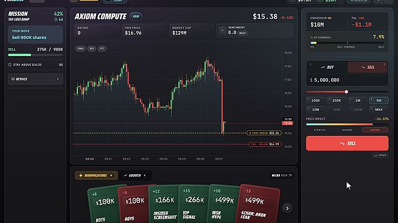Image resolution: width=398 pixels, height=223 pixels.
Task: Choose the 100M amount preset
Action: point(358,110)
